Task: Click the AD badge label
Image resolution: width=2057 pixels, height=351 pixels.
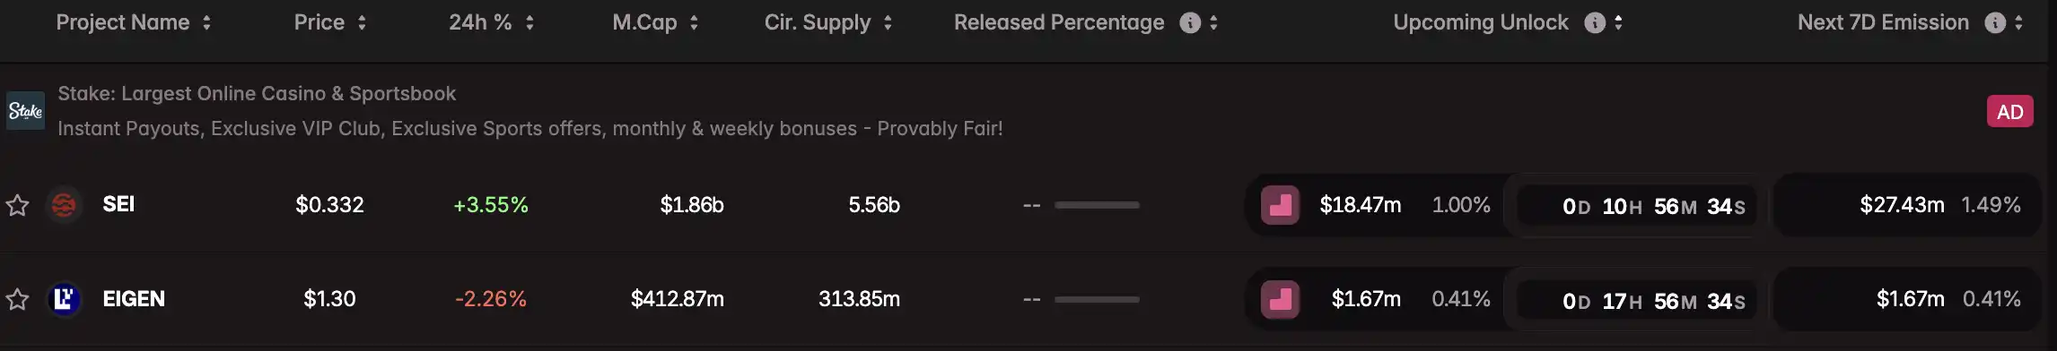Action: [2010, 112]
